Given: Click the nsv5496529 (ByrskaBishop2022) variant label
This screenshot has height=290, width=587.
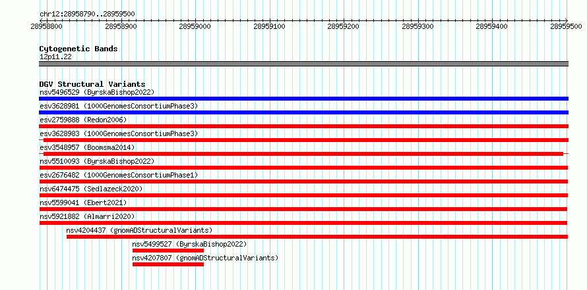Looking at the screenshot, I should click(x=97, y=92).
